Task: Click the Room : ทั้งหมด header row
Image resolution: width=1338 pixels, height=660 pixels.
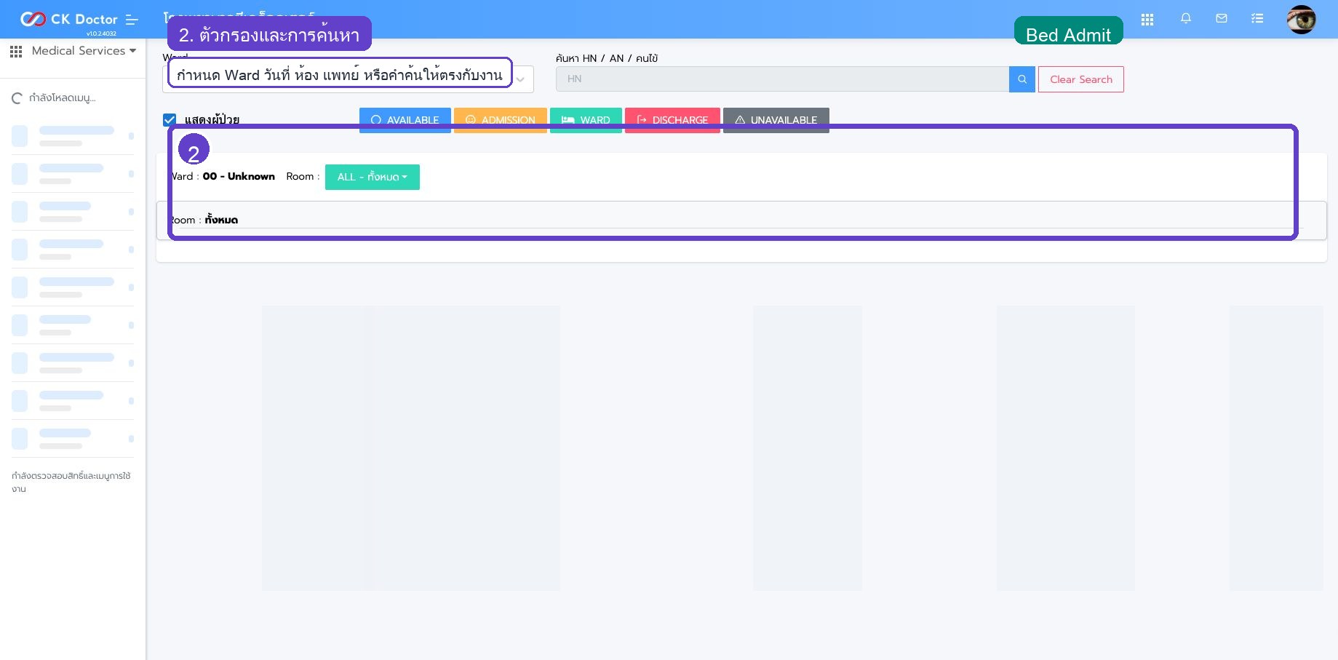Action: (741, 220)
